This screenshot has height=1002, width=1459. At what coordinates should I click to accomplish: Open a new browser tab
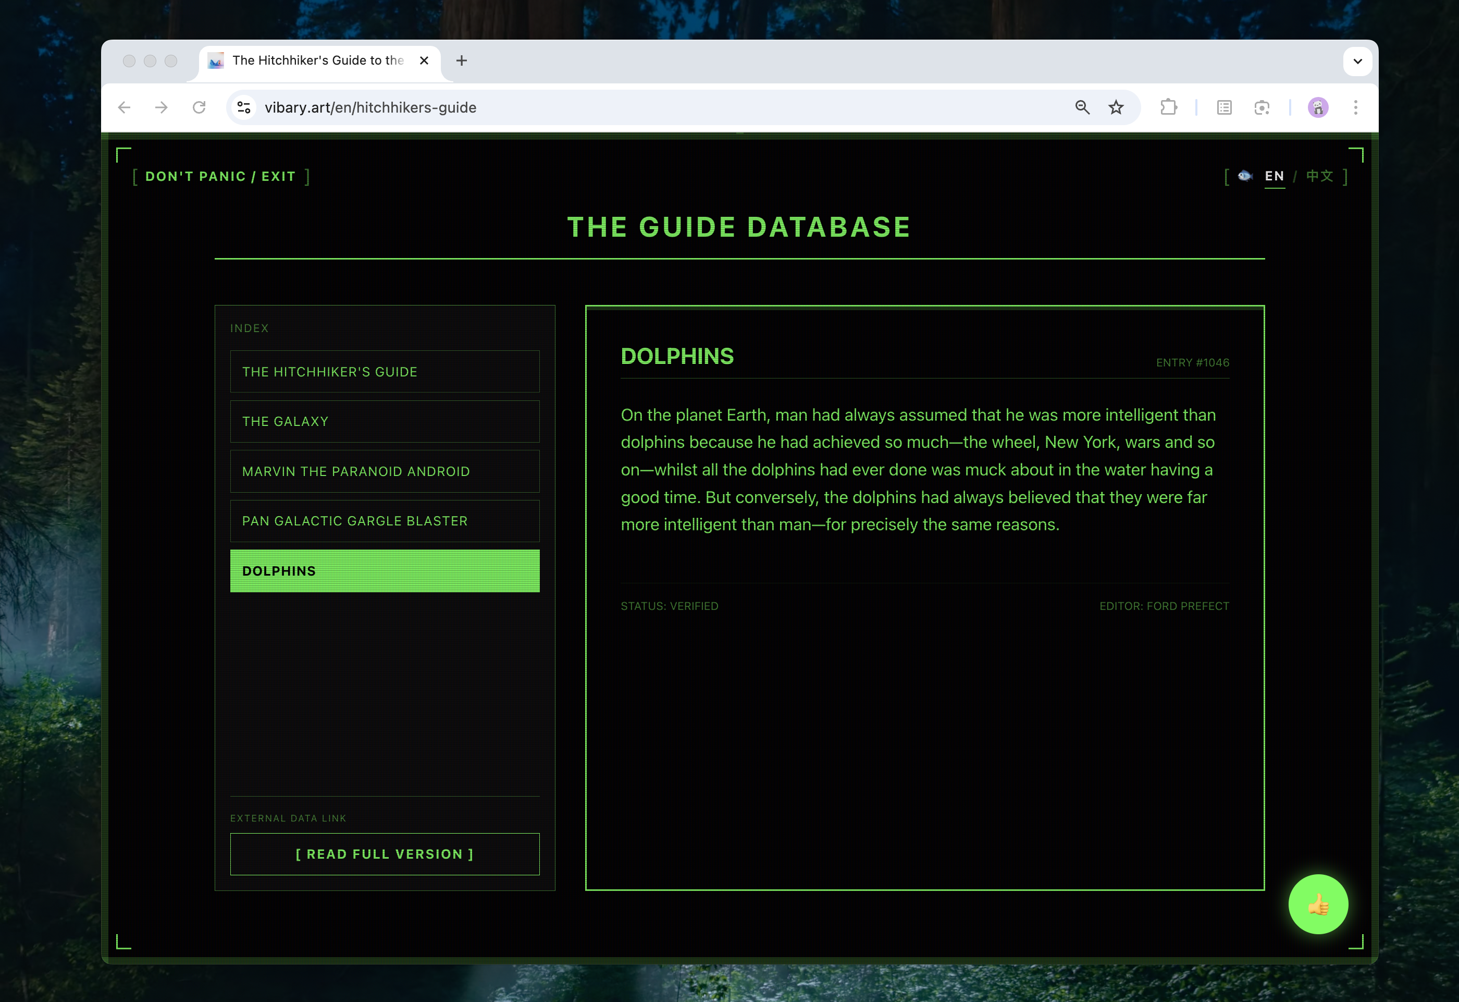[x=462, y=61]
